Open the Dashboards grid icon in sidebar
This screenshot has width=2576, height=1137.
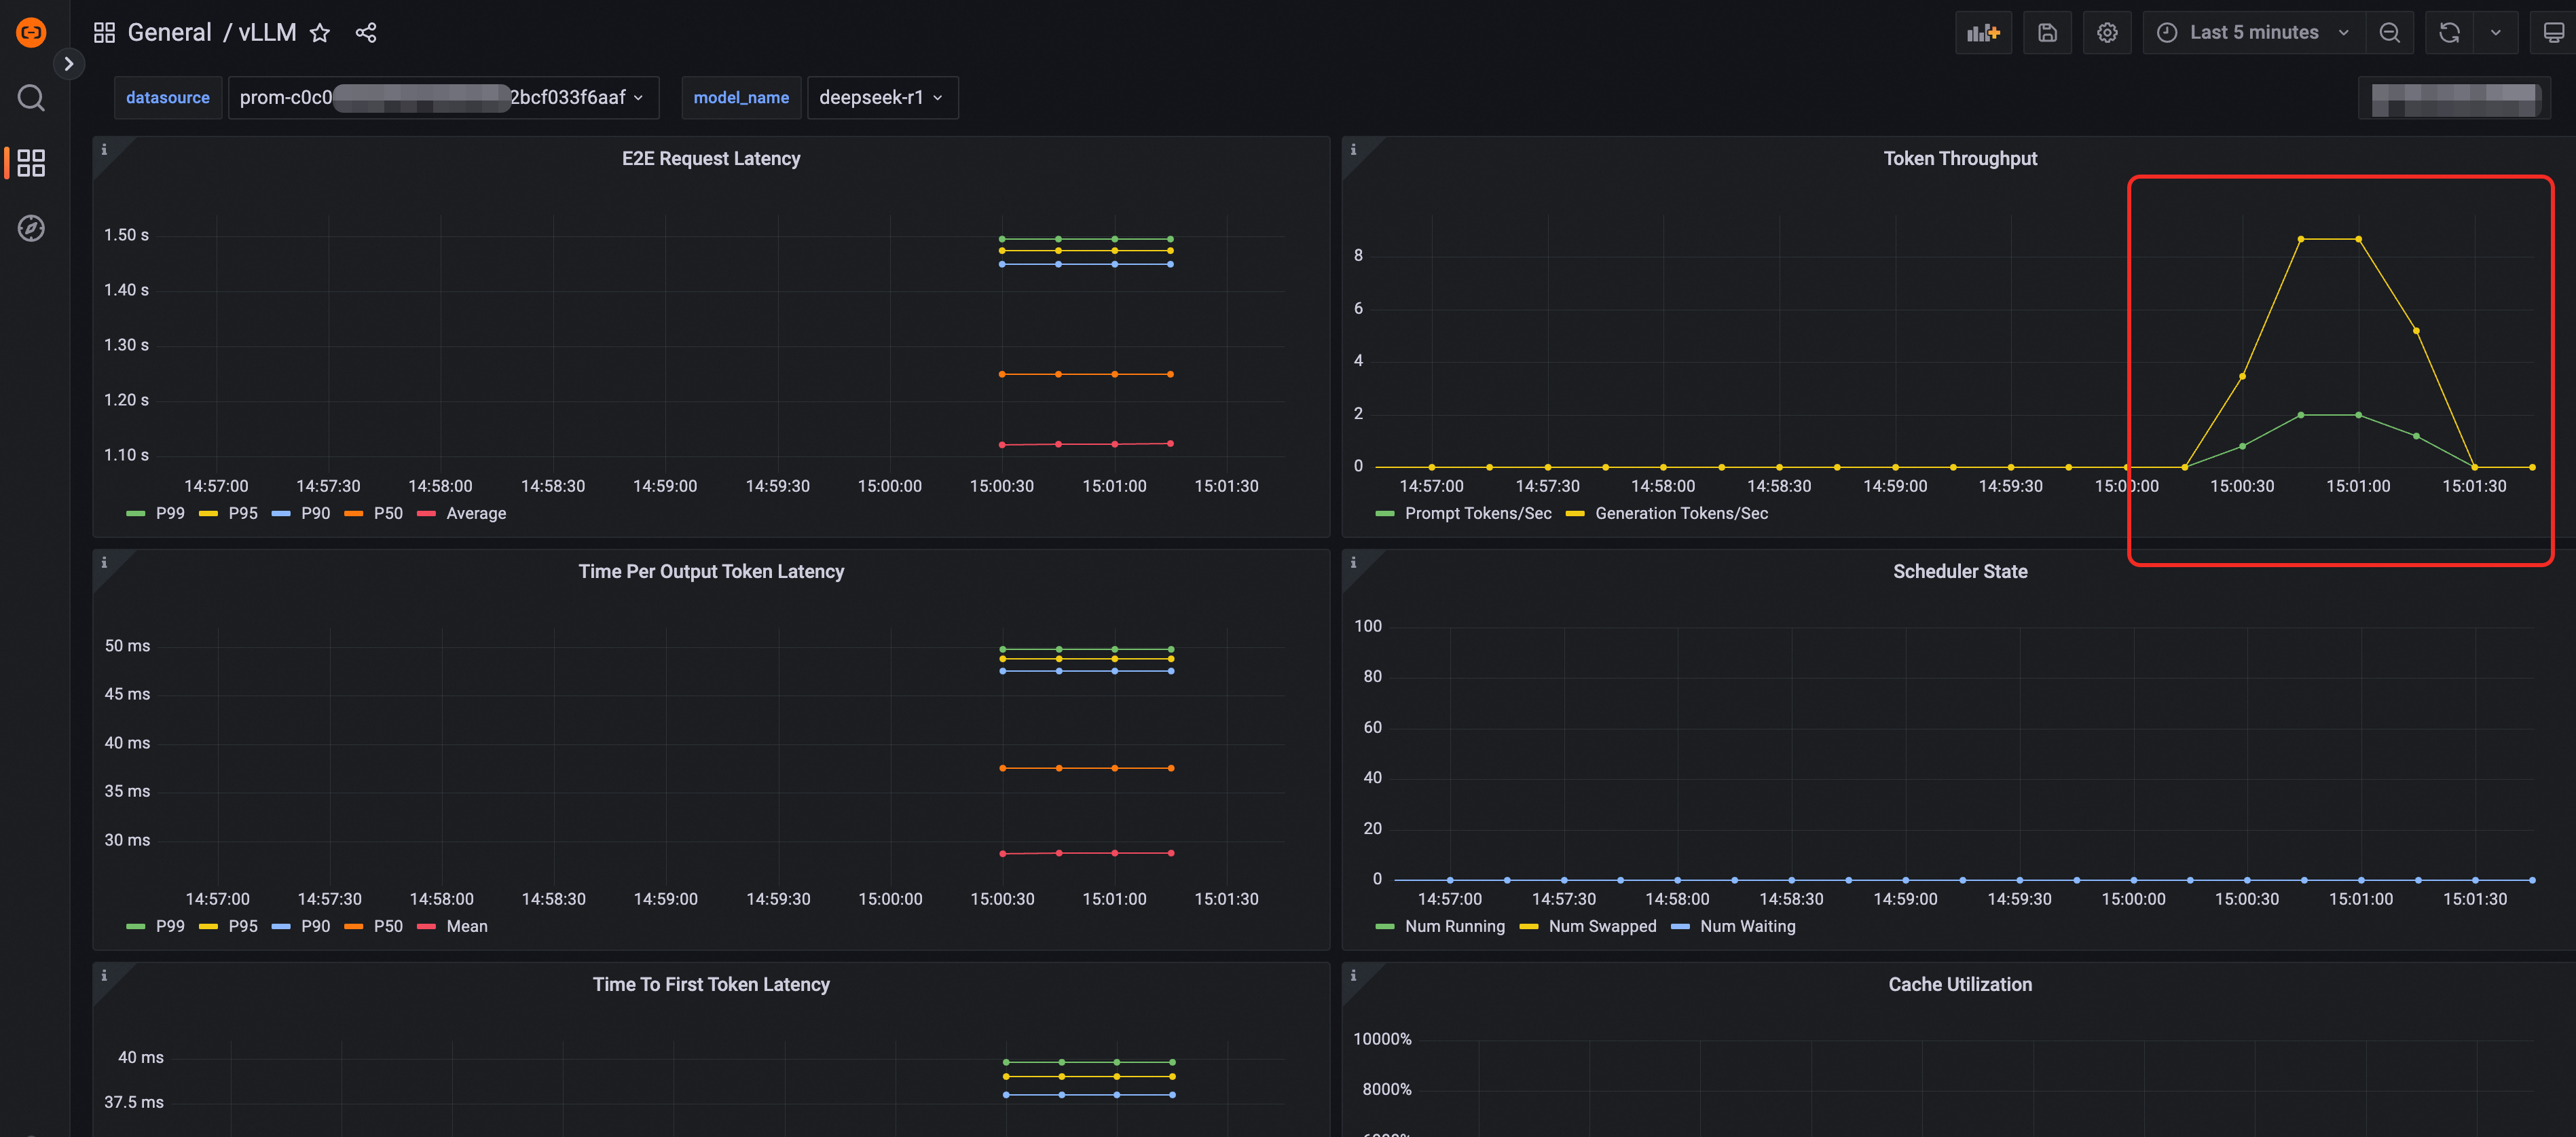(x=31, y=163)
